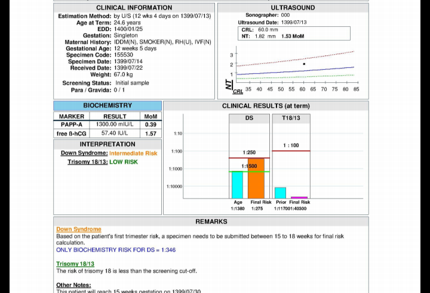Viewport: 430px width, 293px height.
Task: Click the blue ONLY BIOCHEMISTRY RISK text line
Action: [x=116, y=250]
